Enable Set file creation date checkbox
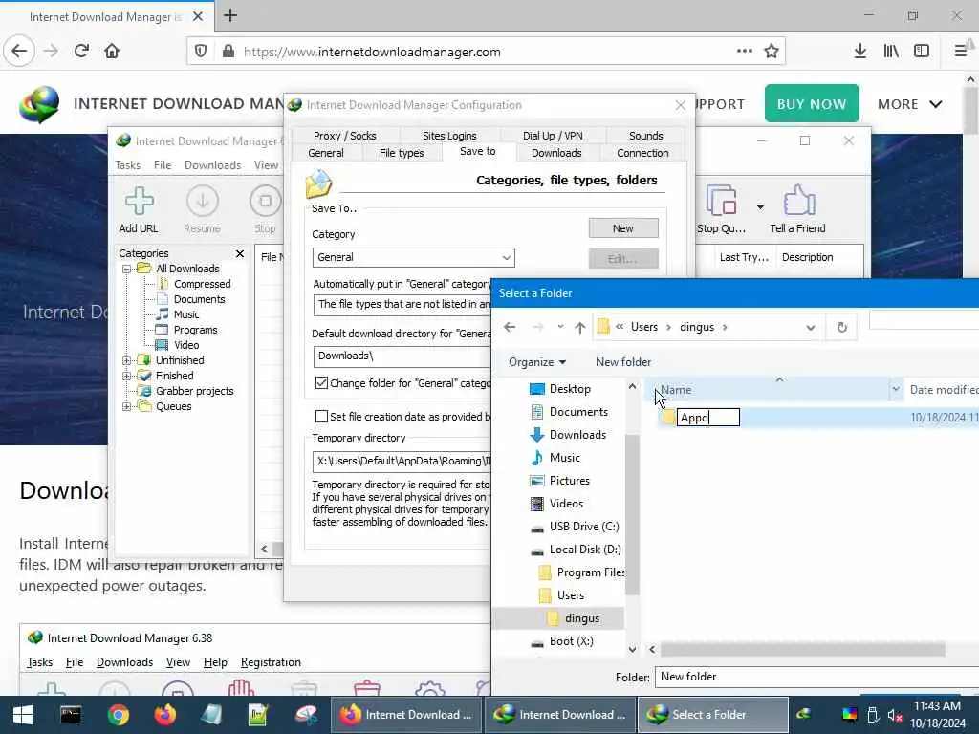The image size is (979, 734). coord(321,417)
